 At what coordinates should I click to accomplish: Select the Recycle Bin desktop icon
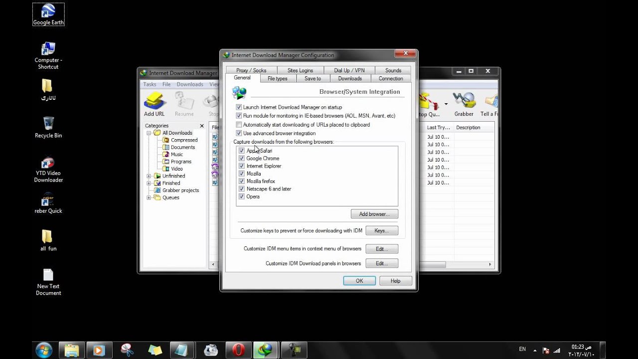[48, 127]
